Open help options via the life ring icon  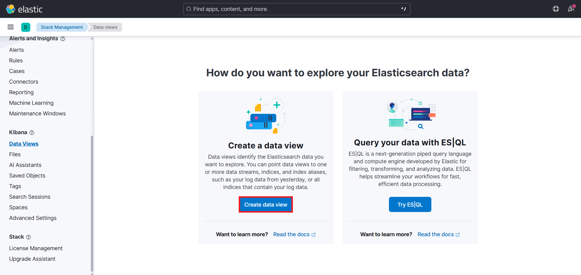[556, 9]
